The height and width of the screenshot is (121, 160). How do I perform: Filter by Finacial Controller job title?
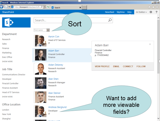point(10,84)
